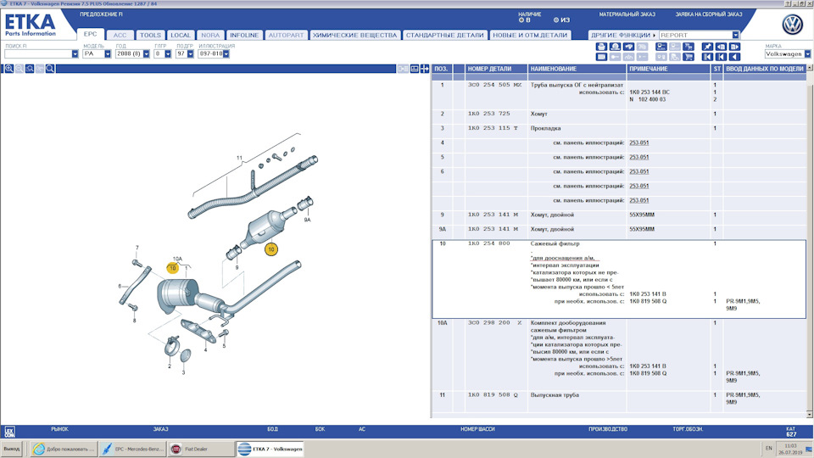Click the ETKA Parts Information logo
Screen dimensions: 814x458
[31, 25]
